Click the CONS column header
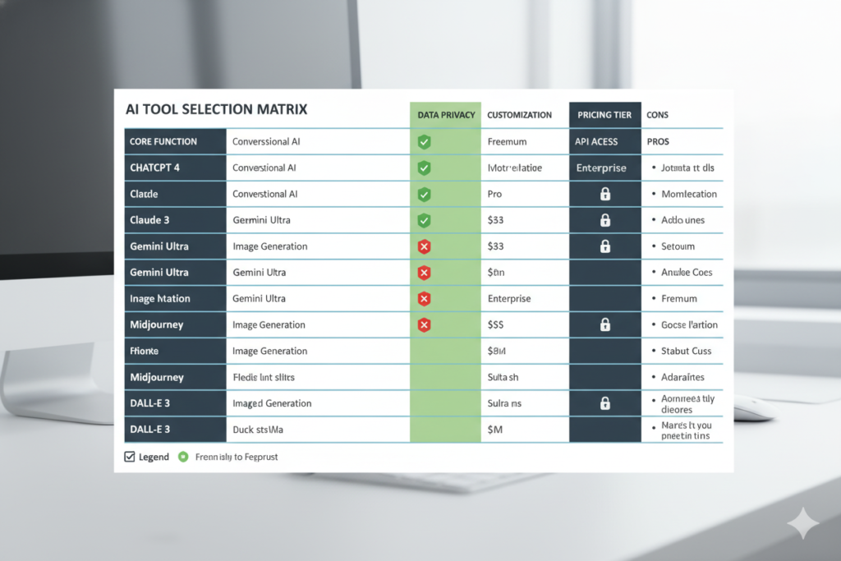 657,114
